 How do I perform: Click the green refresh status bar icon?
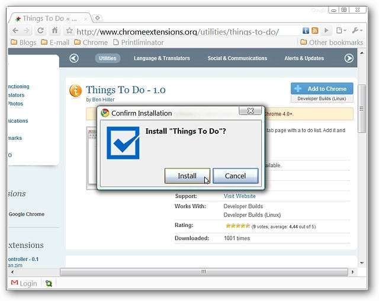pyautogui.click(x=49, y=283)
